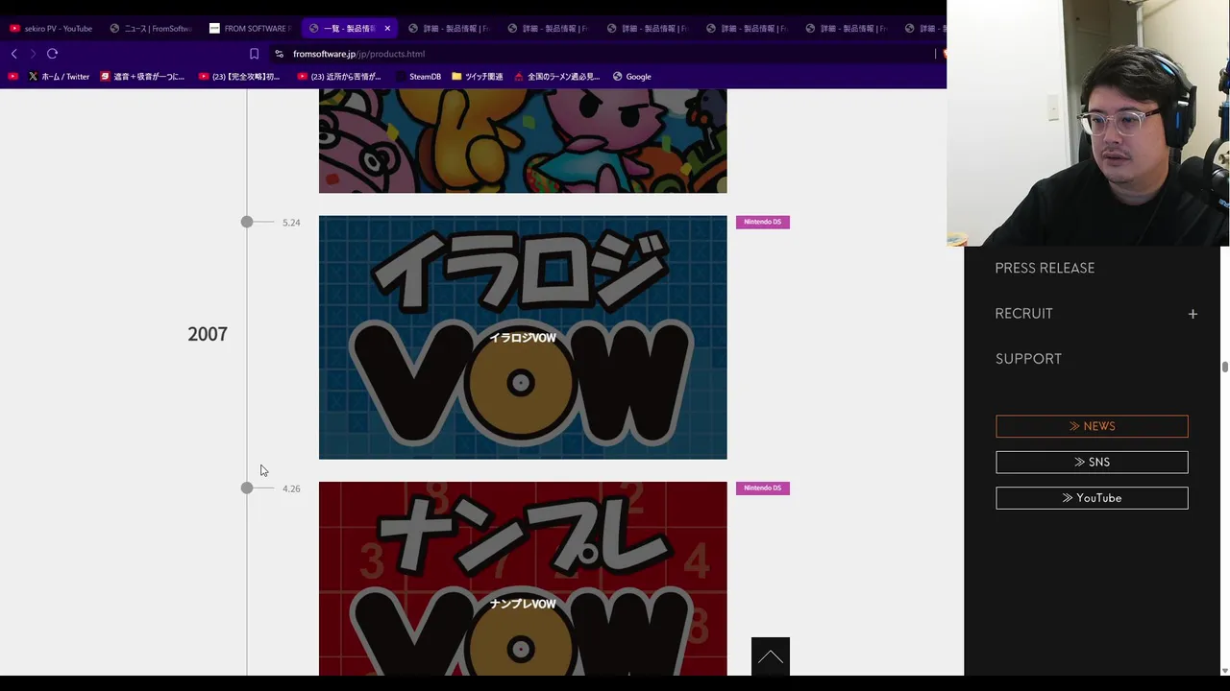Viewport: 1230px width, 691px height.
Task: Open the colorful characters product image at top
Action: pyautogui.click(x=523, y=141)
